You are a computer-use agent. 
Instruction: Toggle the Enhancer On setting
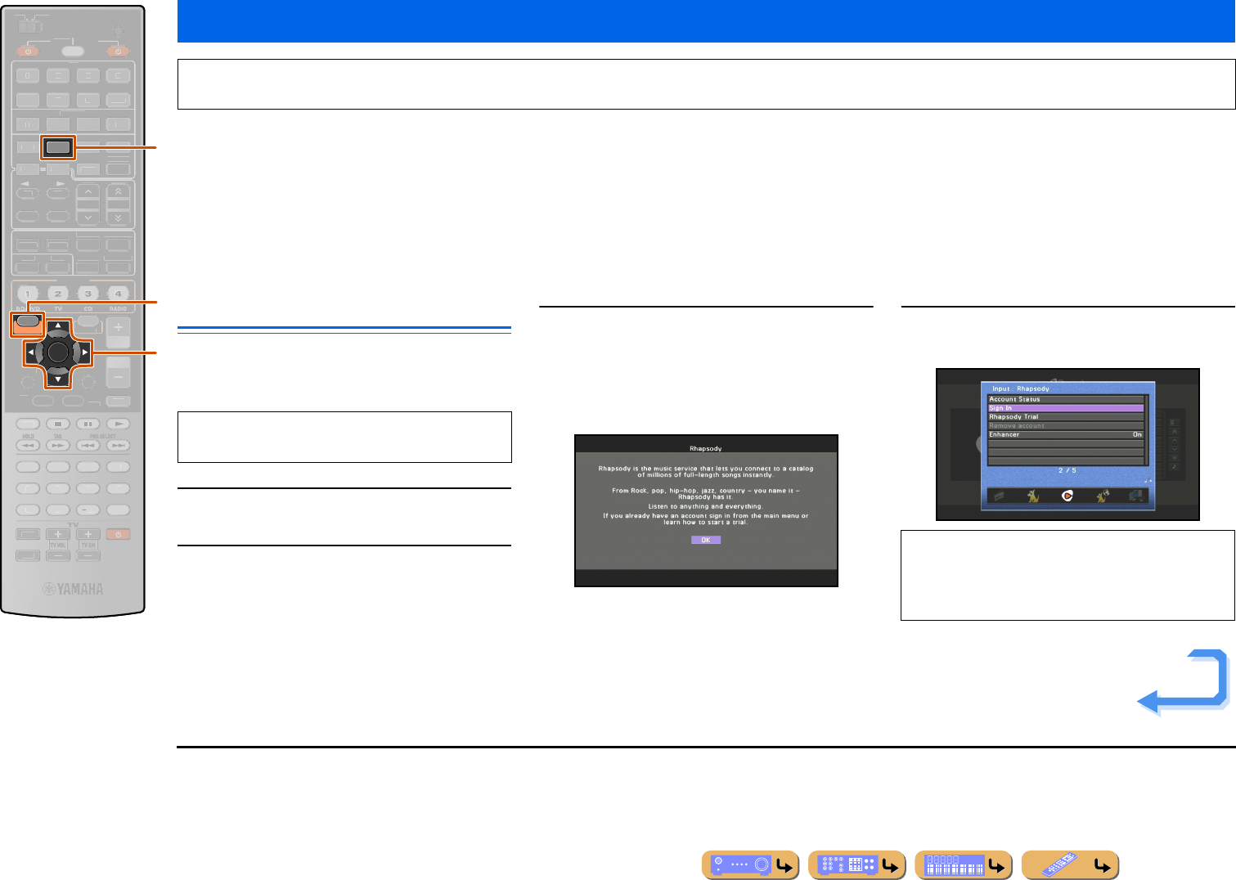(1066, 435)
